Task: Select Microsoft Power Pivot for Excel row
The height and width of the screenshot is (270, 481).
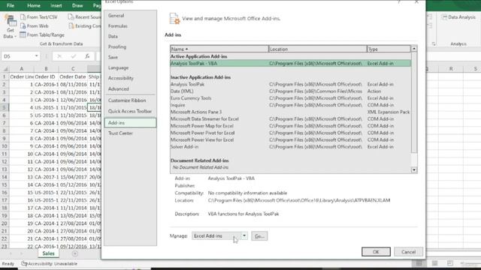Action: coord(290,133)
